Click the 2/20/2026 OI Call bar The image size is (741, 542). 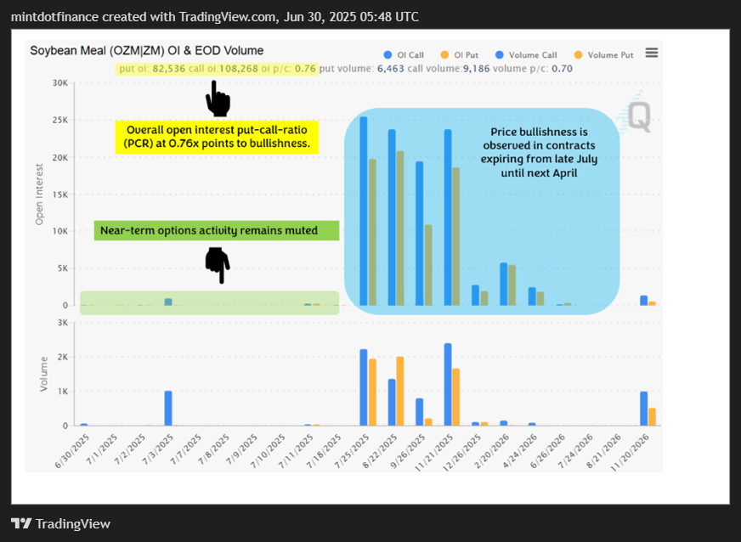503,284
